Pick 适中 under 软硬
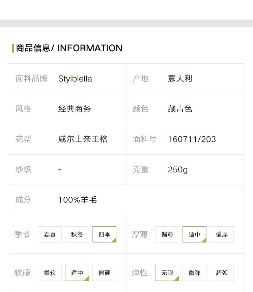This screenshot has width=253, height=292. tap(77, 272)
